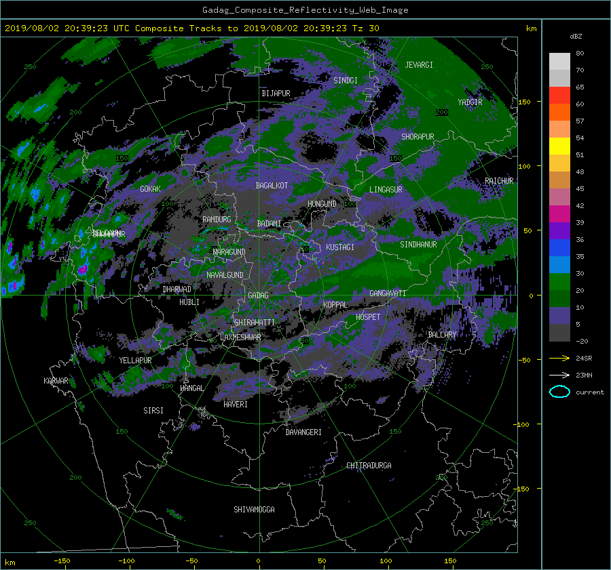Click the GOKAK city label
This screenshot has height=570, width=611.
coord(150,188)
